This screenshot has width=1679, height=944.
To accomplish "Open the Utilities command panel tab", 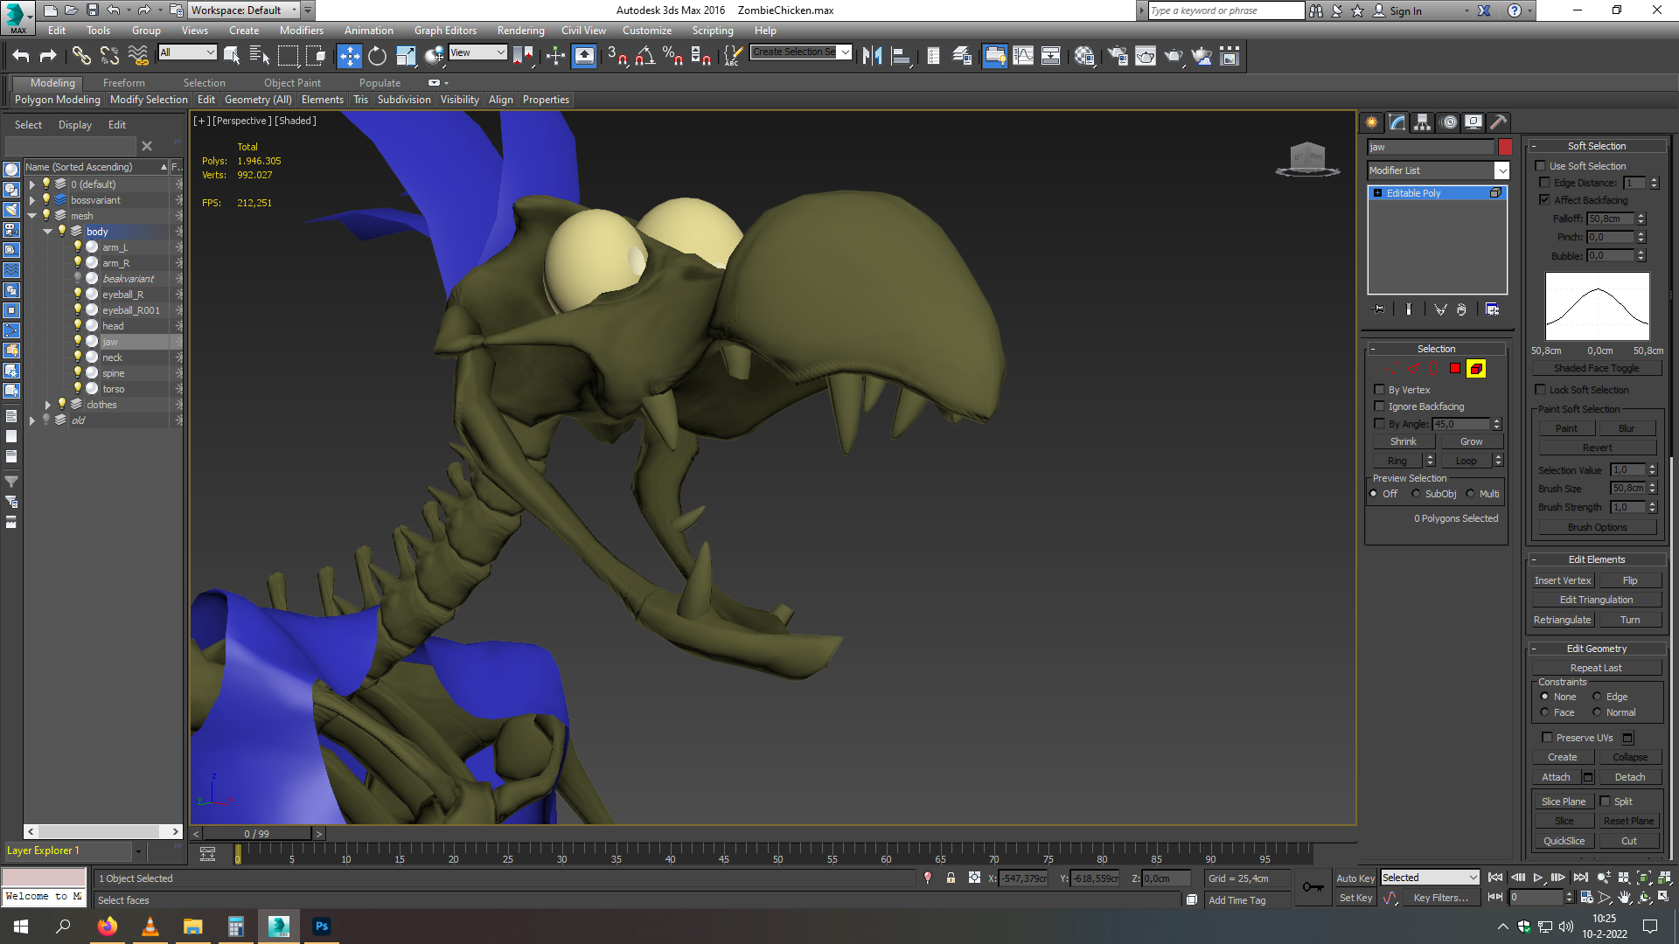I will (x=1498, y=122).
